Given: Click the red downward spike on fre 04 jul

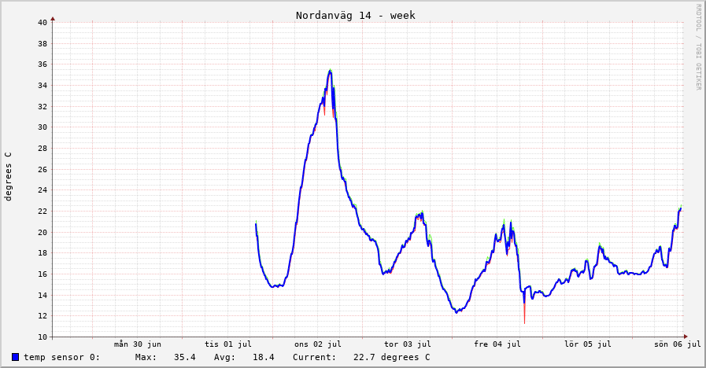Looking at the screenshot, I should [524, 314].
